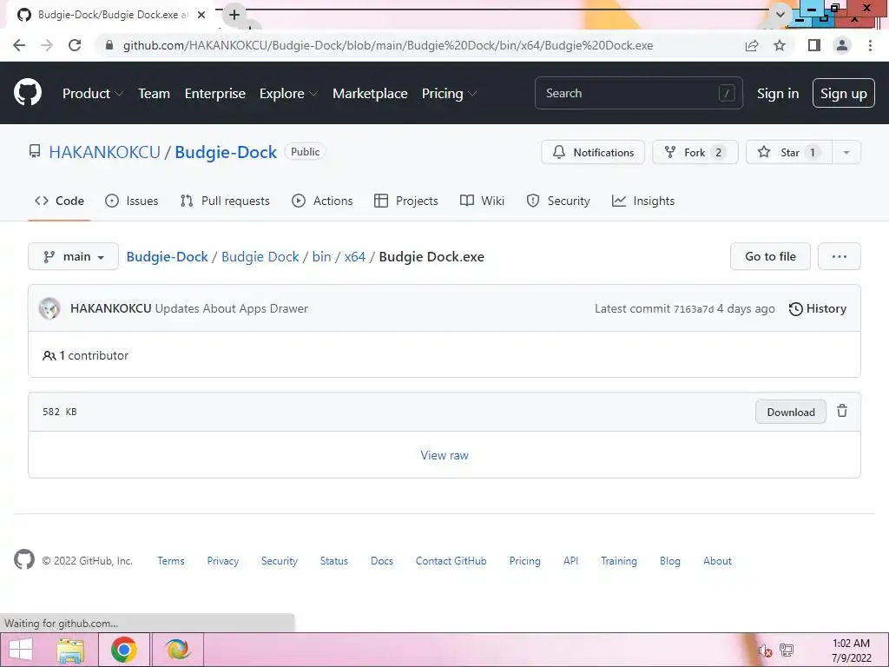The height and width of the screenshot is (667, 889).
Task: Click the Chrome icon in the taskbar
Action: 124,650
